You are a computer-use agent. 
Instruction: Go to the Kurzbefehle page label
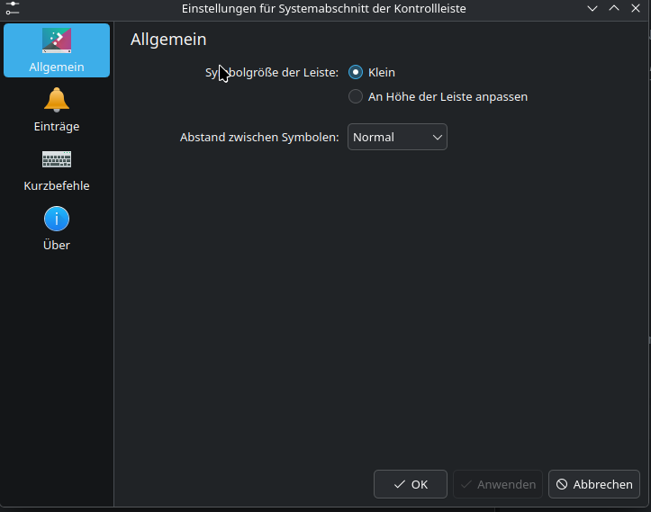tap(57, 186)
